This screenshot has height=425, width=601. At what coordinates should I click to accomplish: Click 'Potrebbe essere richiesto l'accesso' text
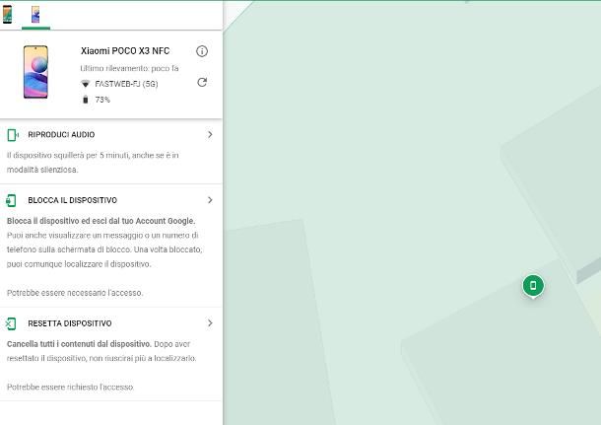(71, 387)
